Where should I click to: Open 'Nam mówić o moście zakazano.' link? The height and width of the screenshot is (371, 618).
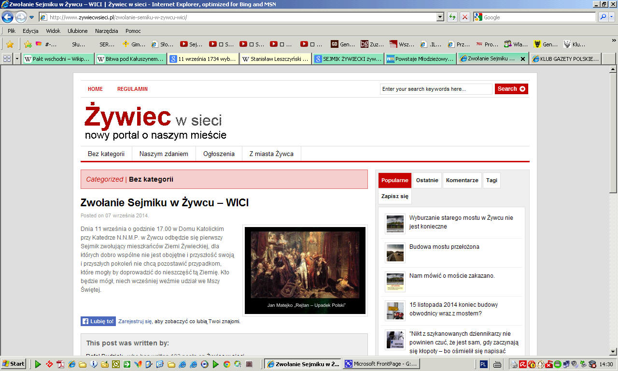(x=452, y=276)
